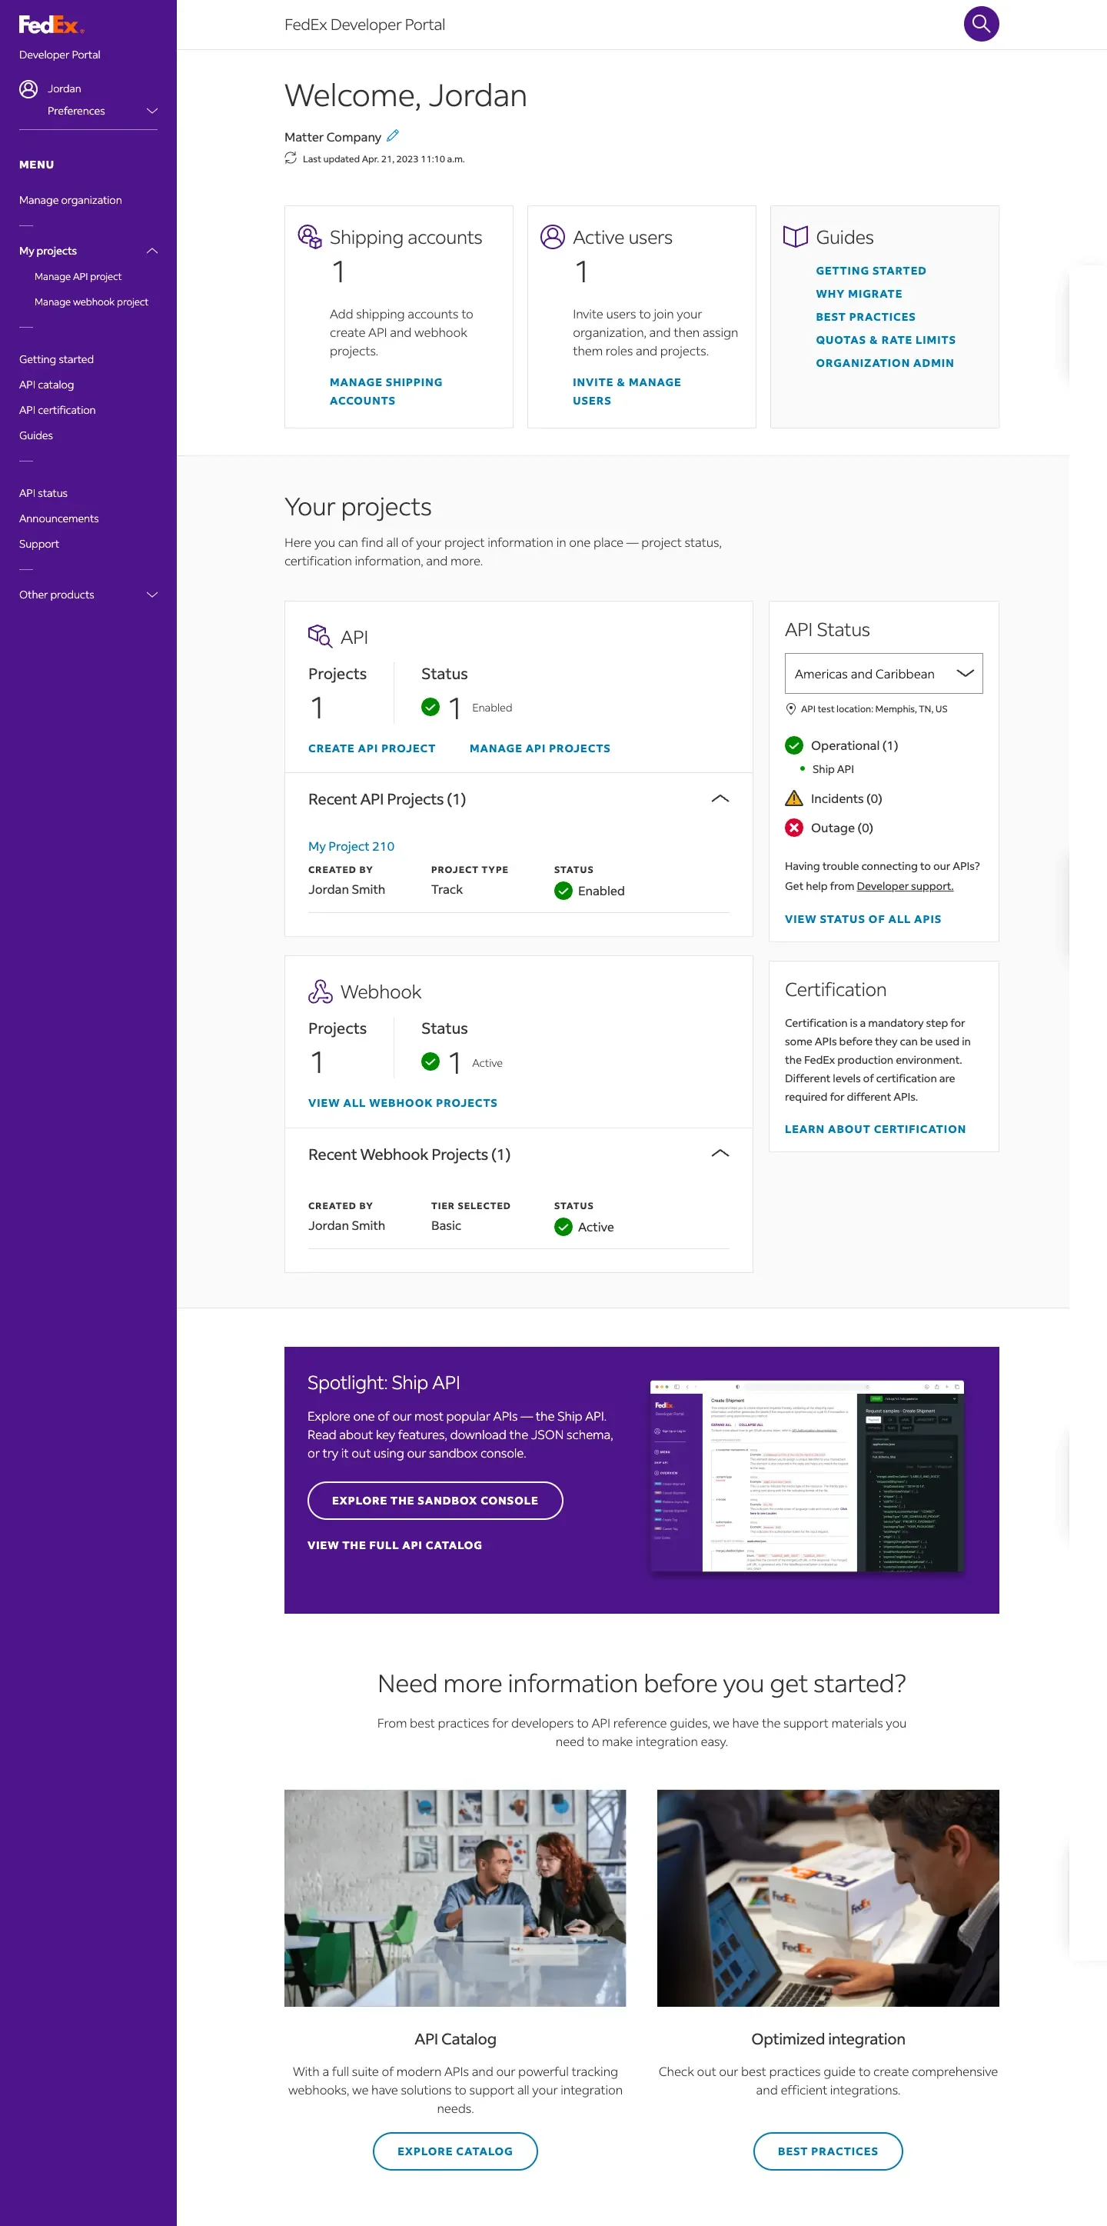Open Getting started in sidebar menu
The height and width of the screenshot is (2226, 1107).
click(56, 358)
